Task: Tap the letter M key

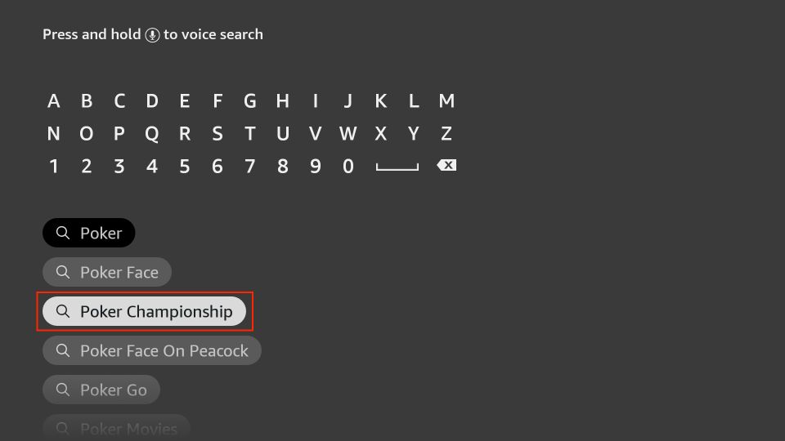Action: coord(446,101)
